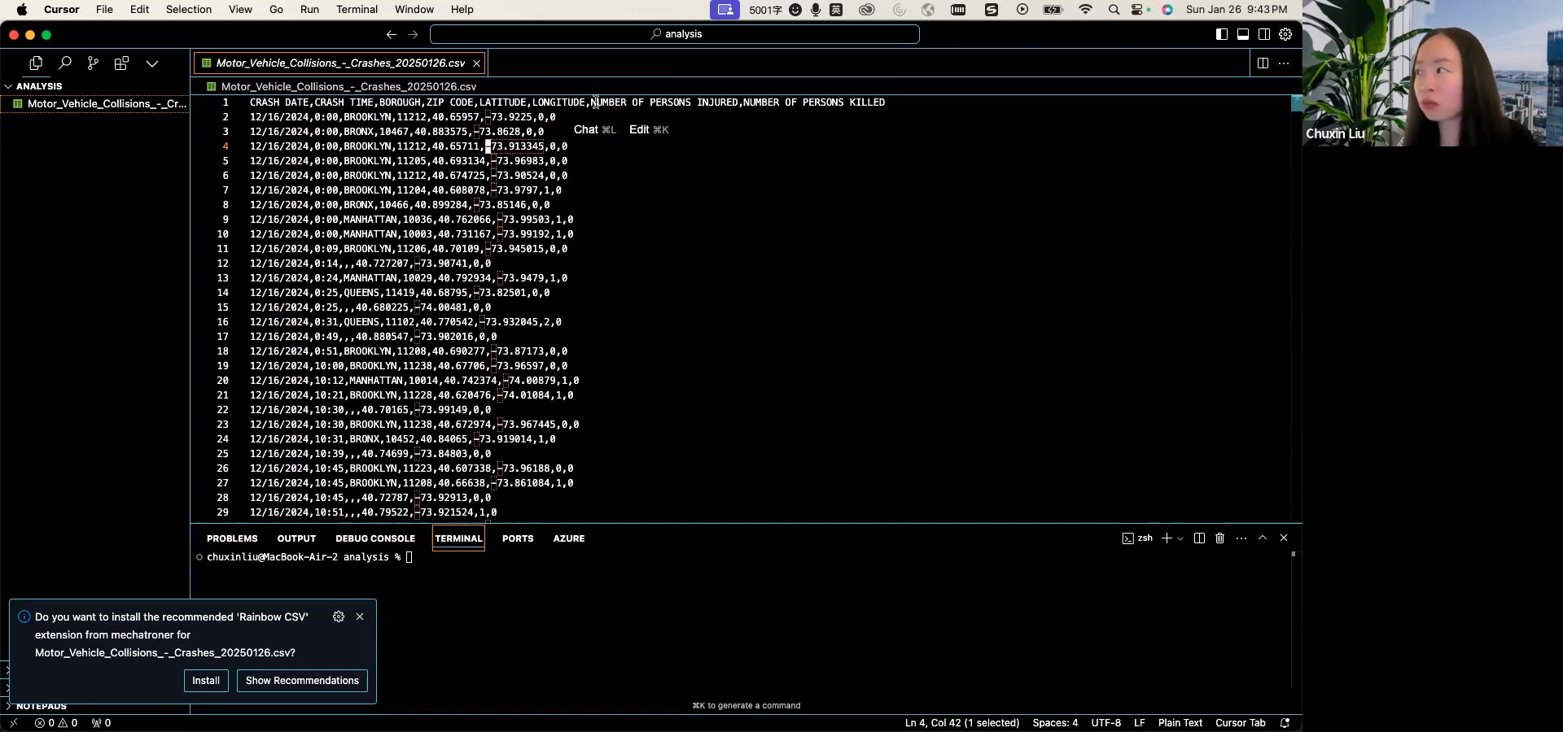Split the editor to the right
The height and width of the screenshot is (732, 1563).
click(x=1263, y=63)
